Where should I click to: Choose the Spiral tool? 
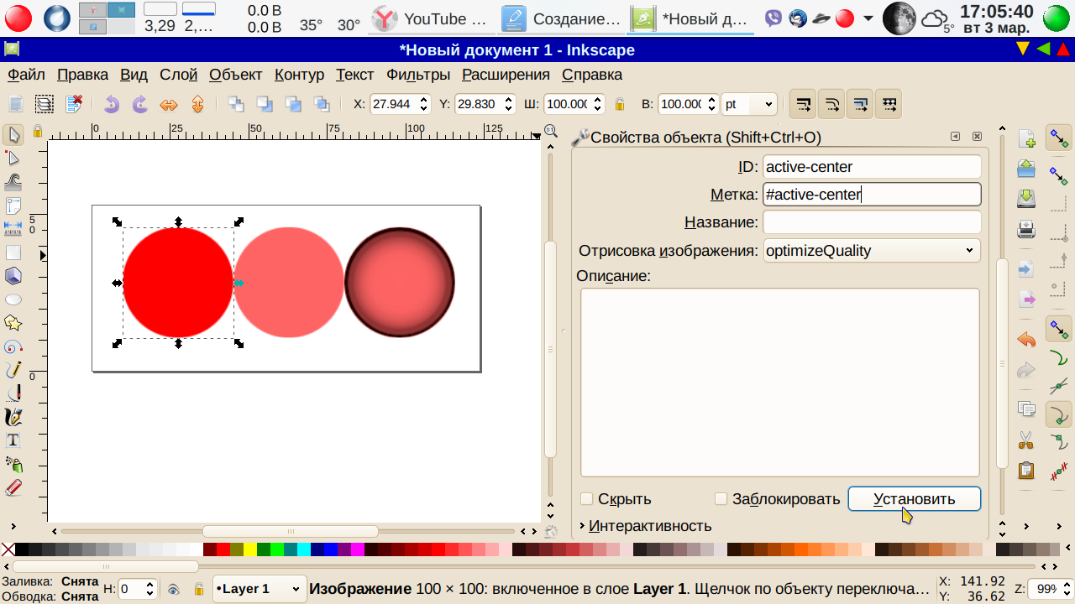tap(13, 346)
